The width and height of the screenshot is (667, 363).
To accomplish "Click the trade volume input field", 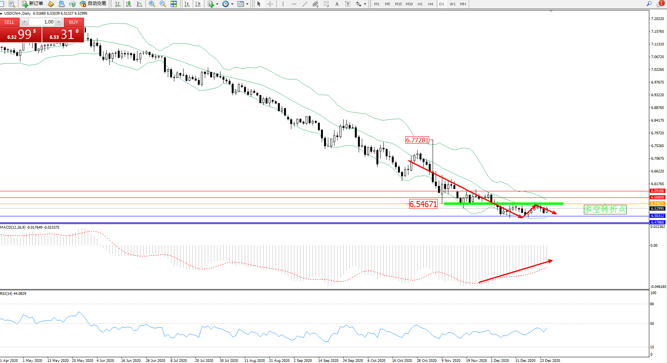I will [42, 22].
